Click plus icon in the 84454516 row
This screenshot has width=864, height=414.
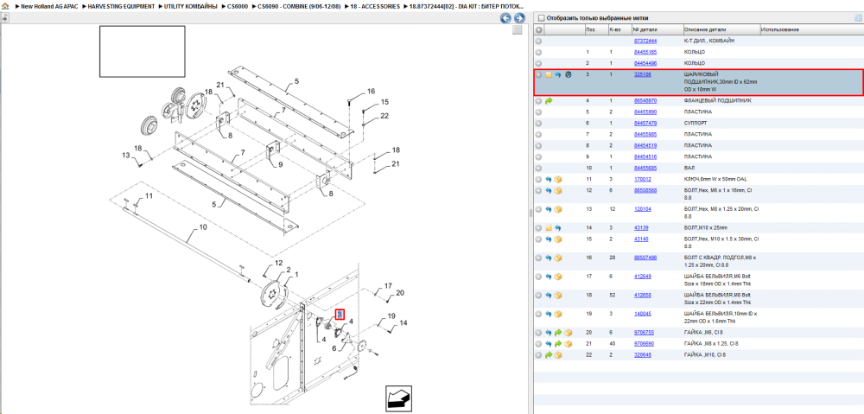(539, 157)
